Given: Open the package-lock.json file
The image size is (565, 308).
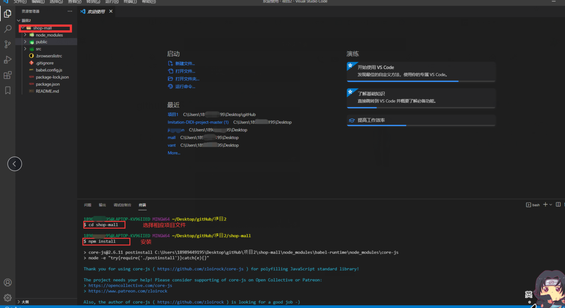Looking at the screenshot, I should click(52, 77).
